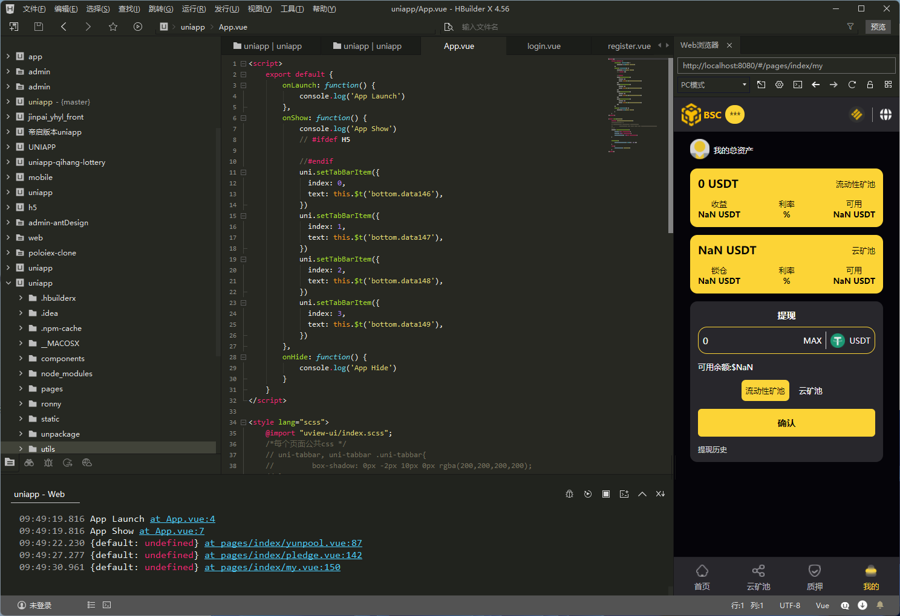
Task: Click the run play icon in toolbar
Action: [138, 27]
